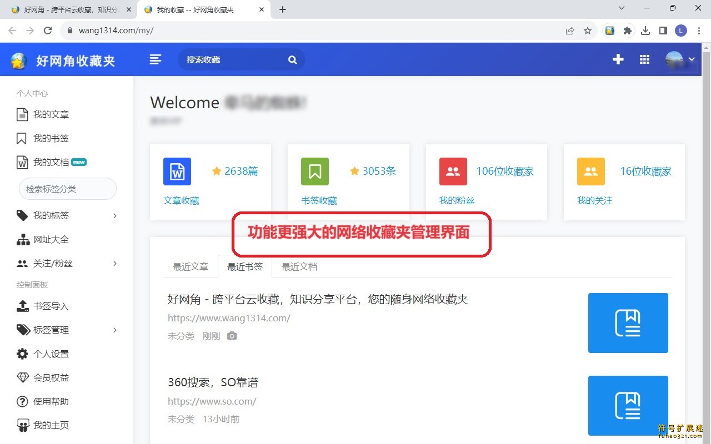The image size is (711, 444).
Task: Open the 我的关注 link
Action: pos(595,200)
